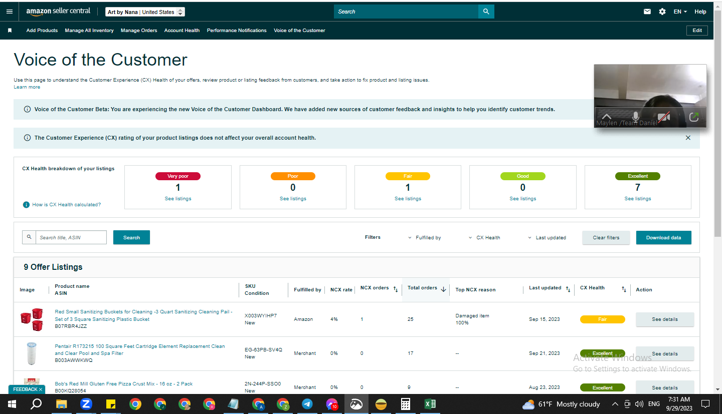
Task: Open the Windows Start menu
Action: (x=12, y=404)
